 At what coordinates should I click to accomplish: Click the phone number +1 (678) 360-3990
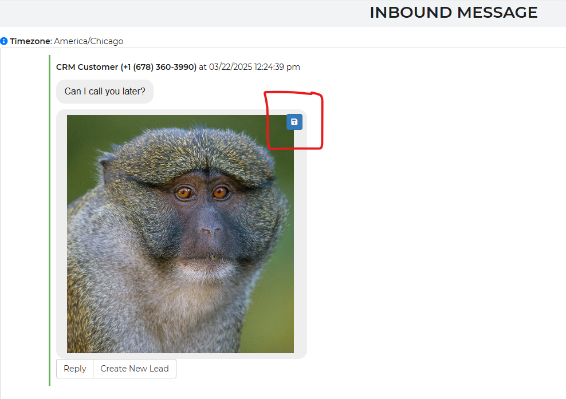point(158,67)
